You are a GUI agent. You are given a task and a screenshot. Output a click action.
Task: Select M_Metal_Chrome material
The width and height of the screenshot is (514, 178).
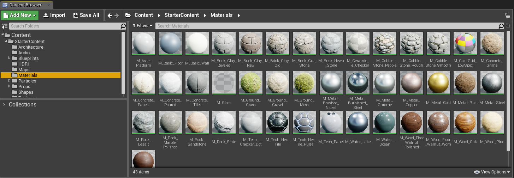point(385,89)
